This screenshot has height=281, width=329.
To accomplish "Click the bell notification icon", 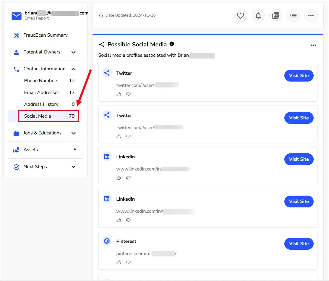I will 258,15.
